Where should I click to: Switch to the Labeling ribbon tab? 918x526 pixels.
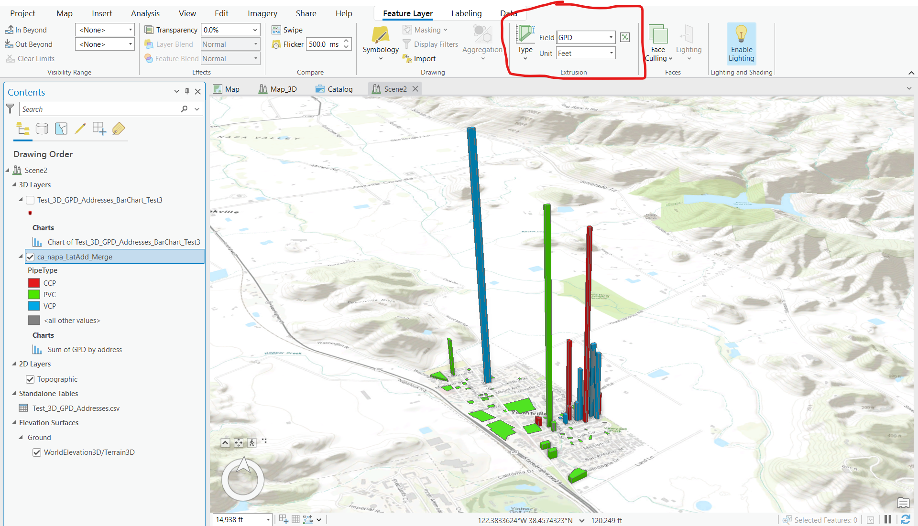[x=466, y=13]
